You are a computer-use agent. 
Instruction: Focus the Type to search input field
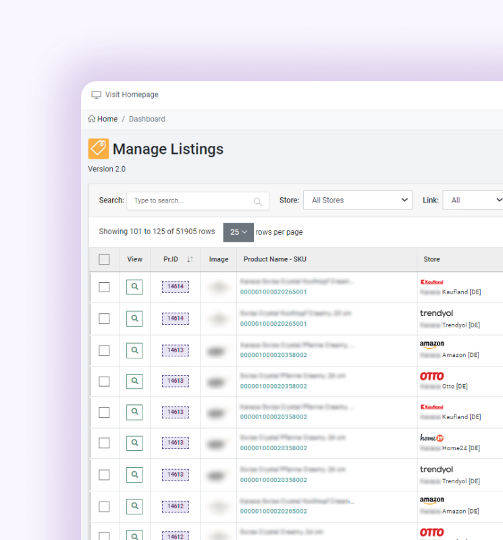coord(190,201)
